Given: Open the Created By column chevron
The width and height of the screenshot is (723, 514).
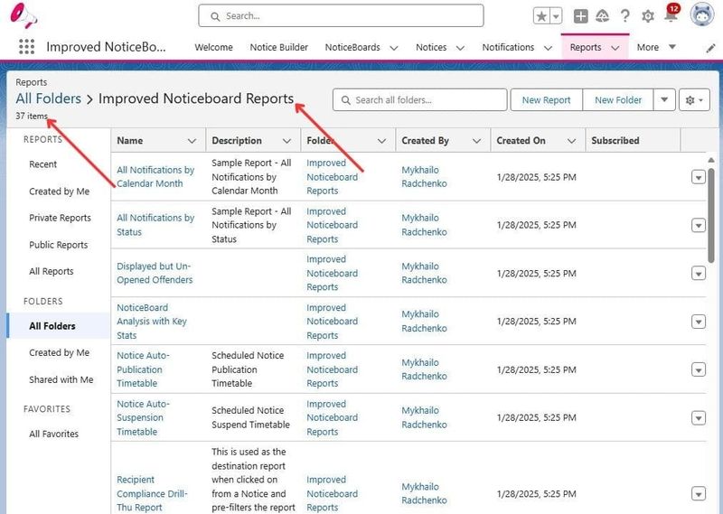Looking at the screenshot, I should tap(477, 141).
